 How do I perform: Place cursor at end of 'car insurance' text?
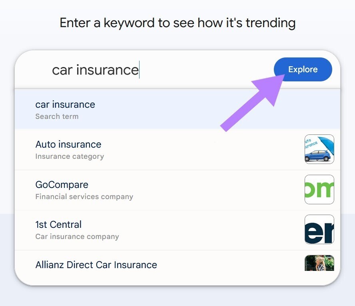pos(139,69)
